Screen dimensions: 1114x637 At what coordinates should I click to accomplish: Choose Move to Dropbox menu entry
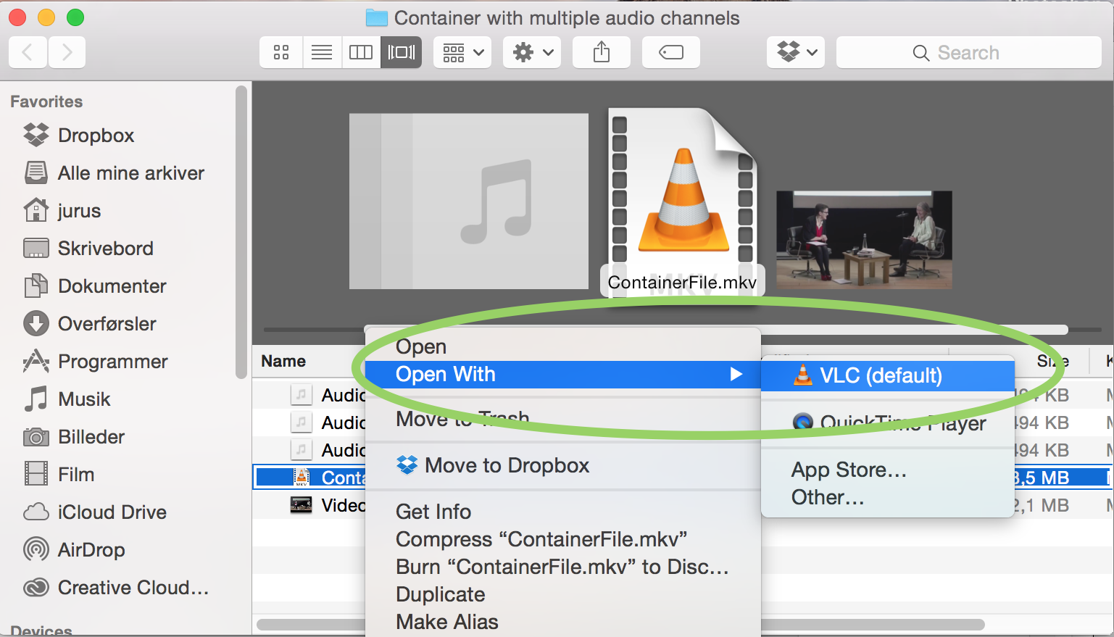(x=562, y=465)
